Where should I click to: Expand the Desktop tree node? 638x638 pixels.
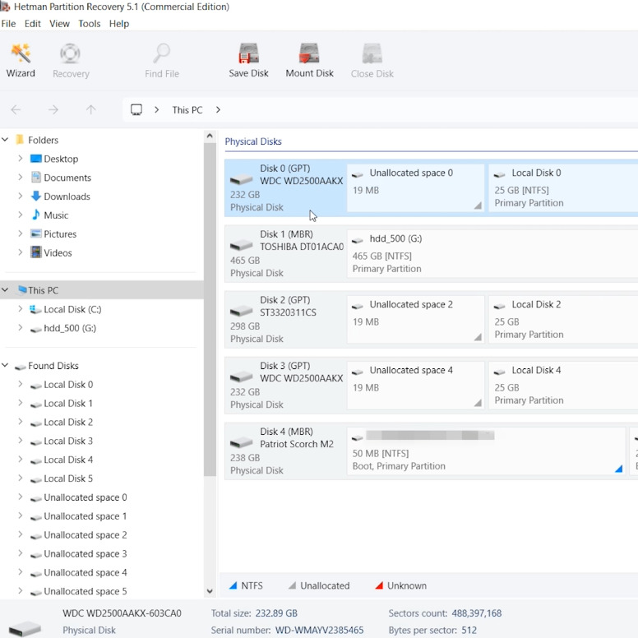[x=20, y=159]
